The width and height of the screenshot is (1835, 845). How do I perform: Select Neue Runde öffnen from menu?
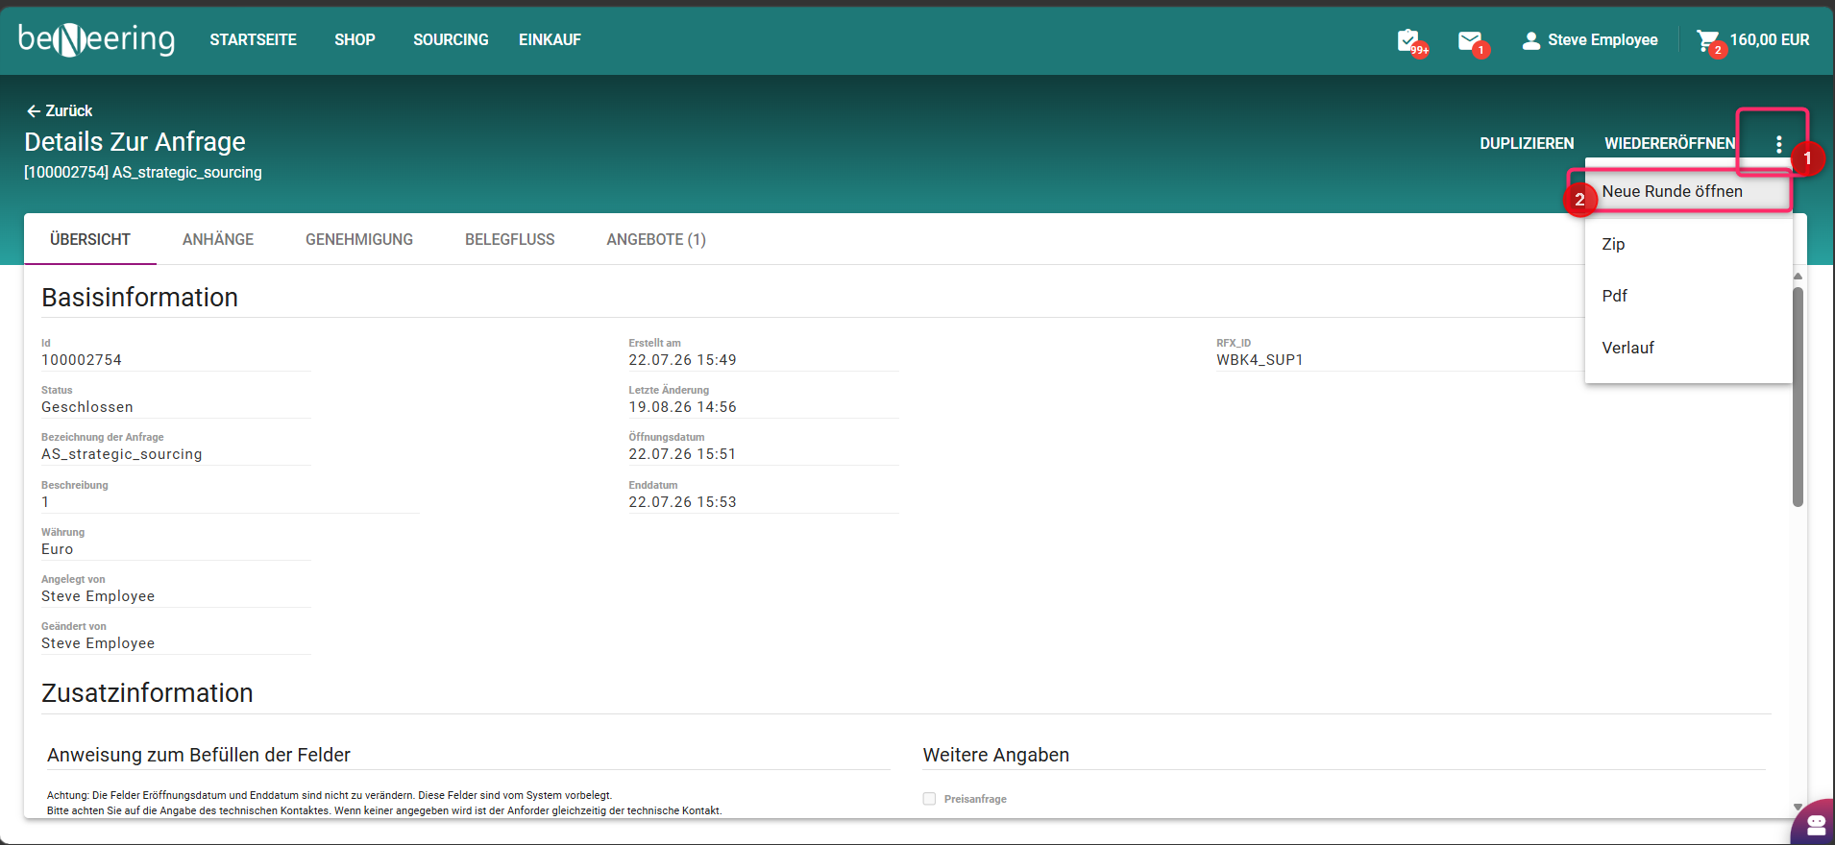click(x=1688, y=191)
